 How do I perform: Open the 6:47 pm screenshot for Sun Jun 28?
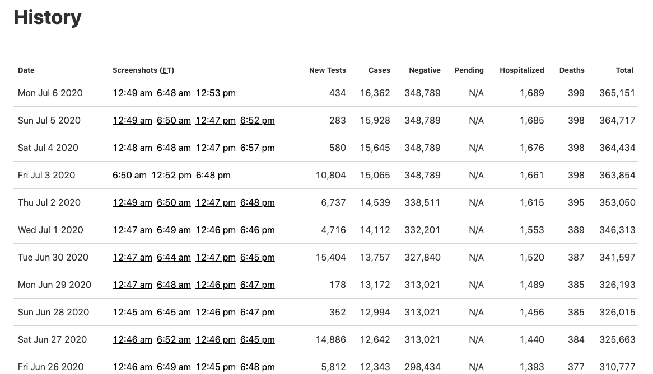(x=258, y=313)
